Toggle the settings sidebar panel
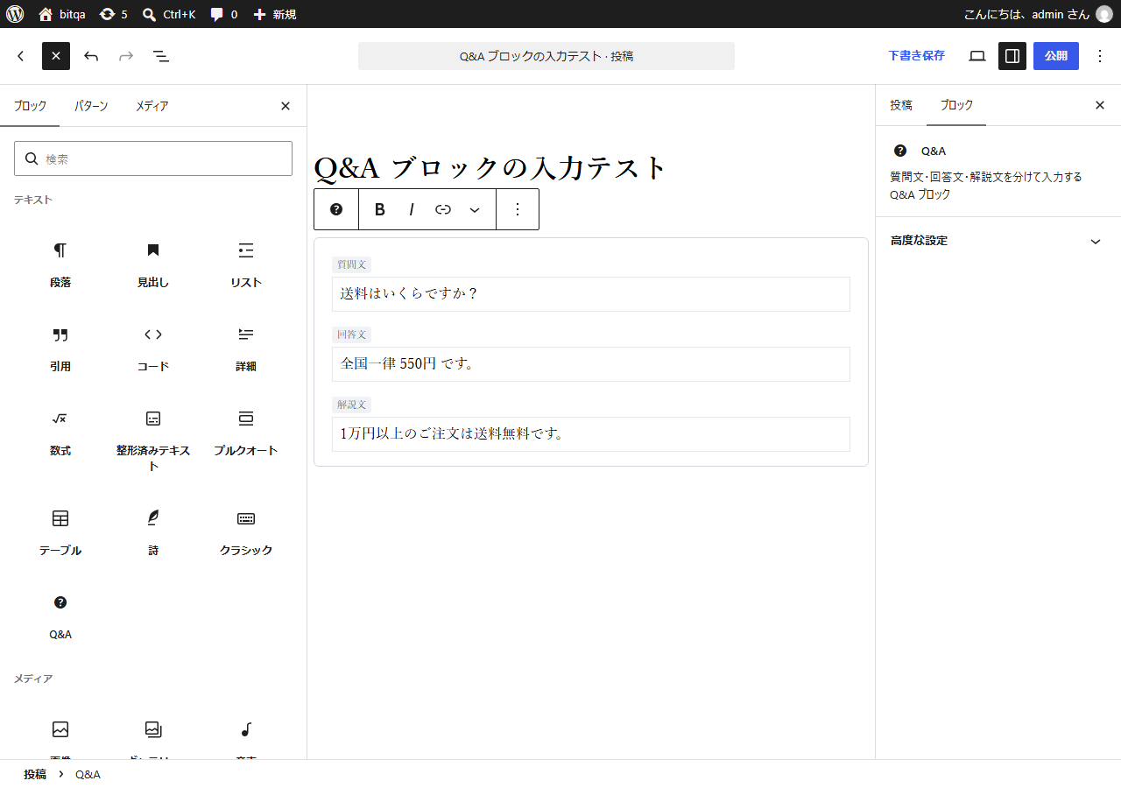Viewport: 1121px width, 788px height. click(x=1012, y=56)
